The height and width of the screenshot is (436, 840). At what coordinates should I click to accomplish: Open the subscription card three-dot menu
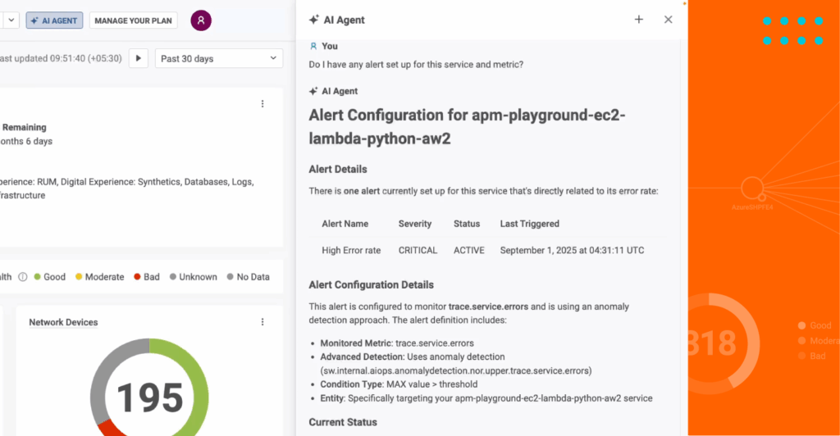(x=262, y=104)
